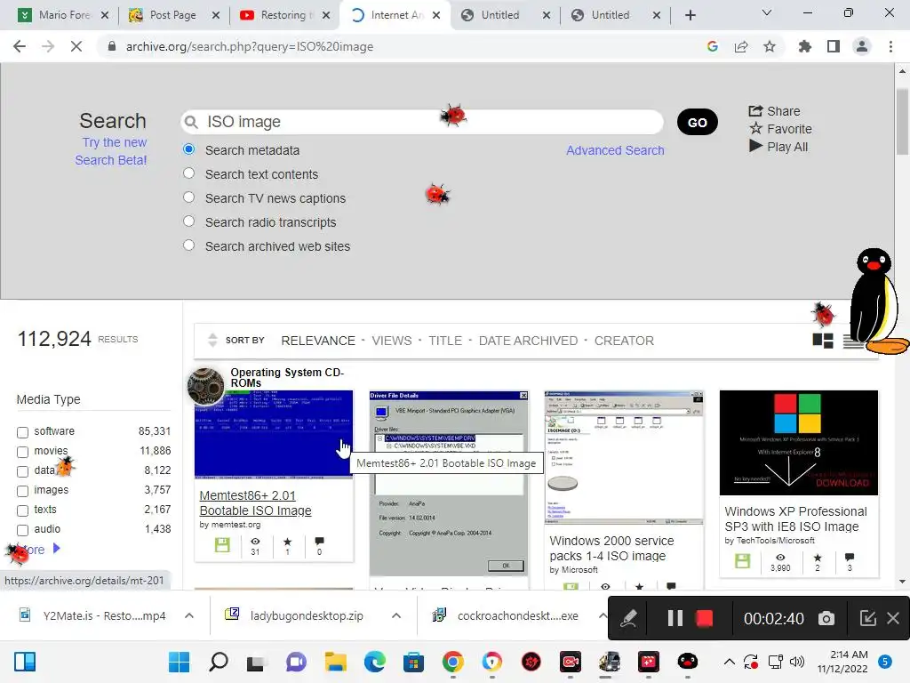Viewport: 910px width, 683px height.
Task: Open Widgets panel on taskbar
Action: pos(25,662)
